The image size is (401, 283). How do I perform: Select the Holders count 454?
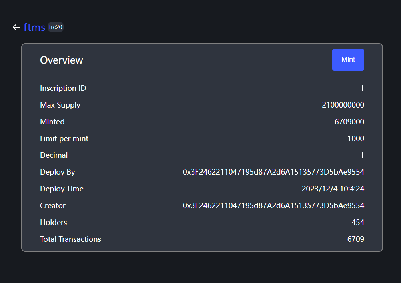[x=357, y=223]
